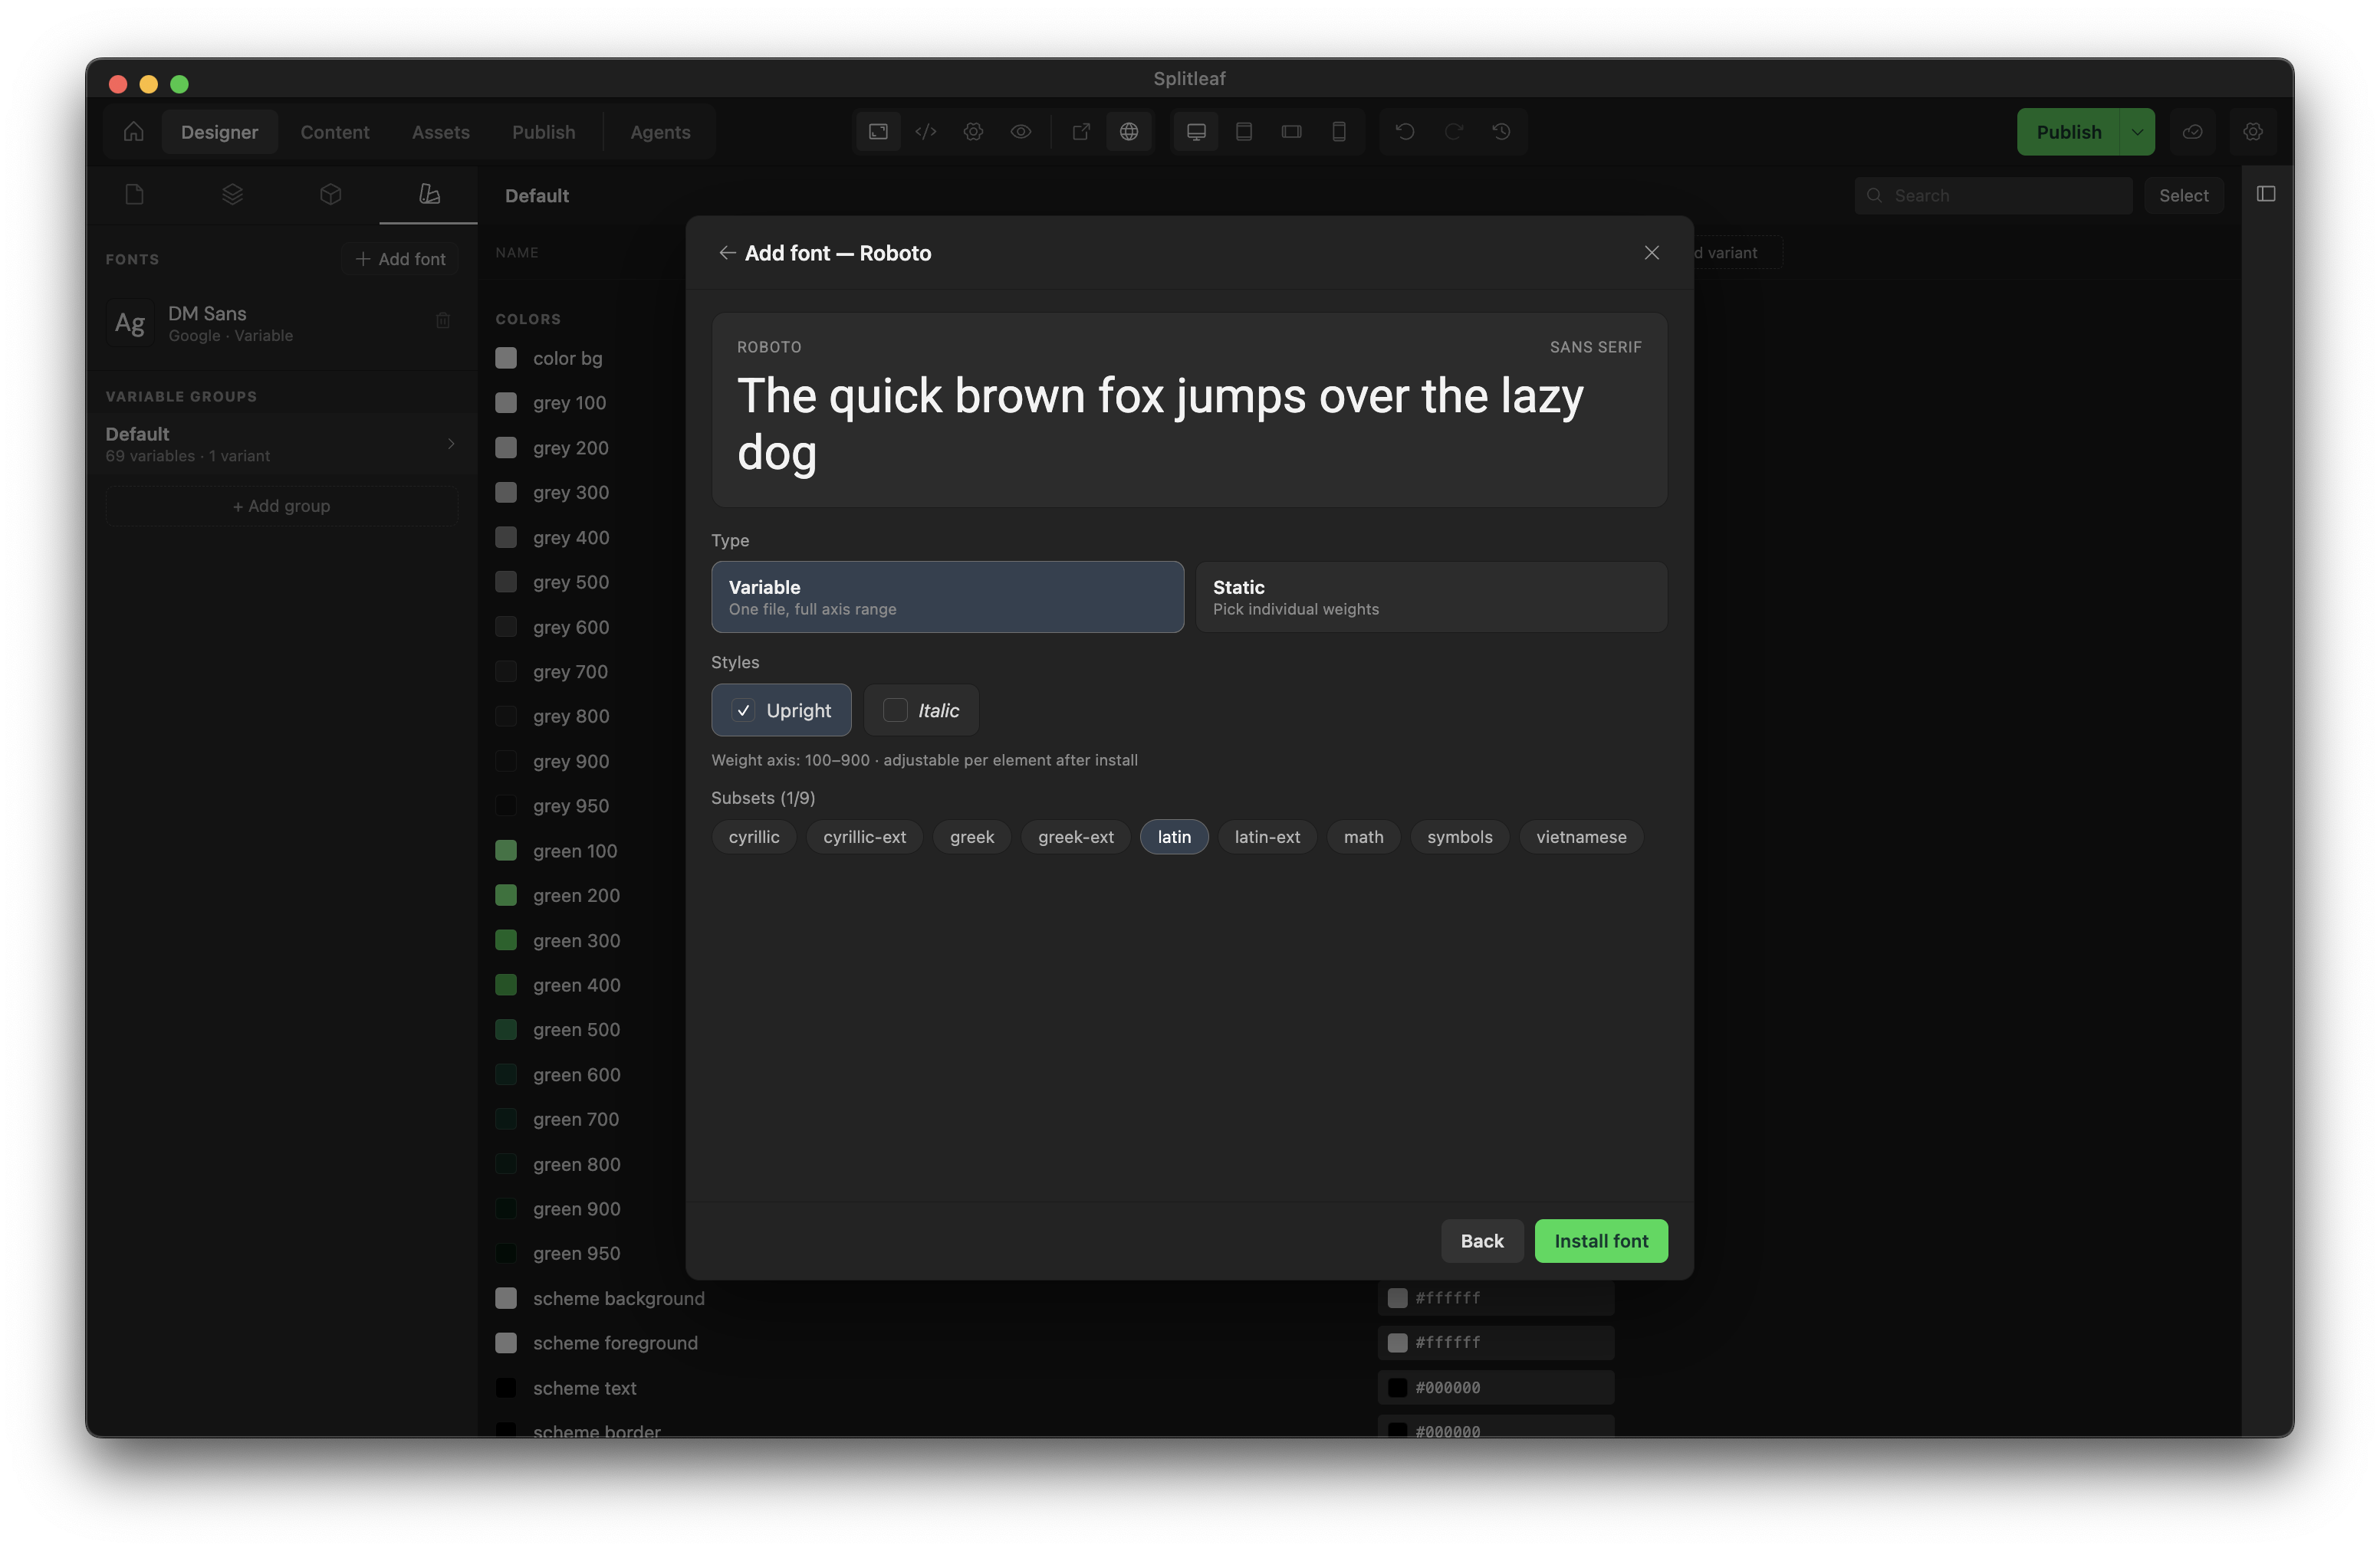Enable the vietnamese subset chip

pos(1581,837)
